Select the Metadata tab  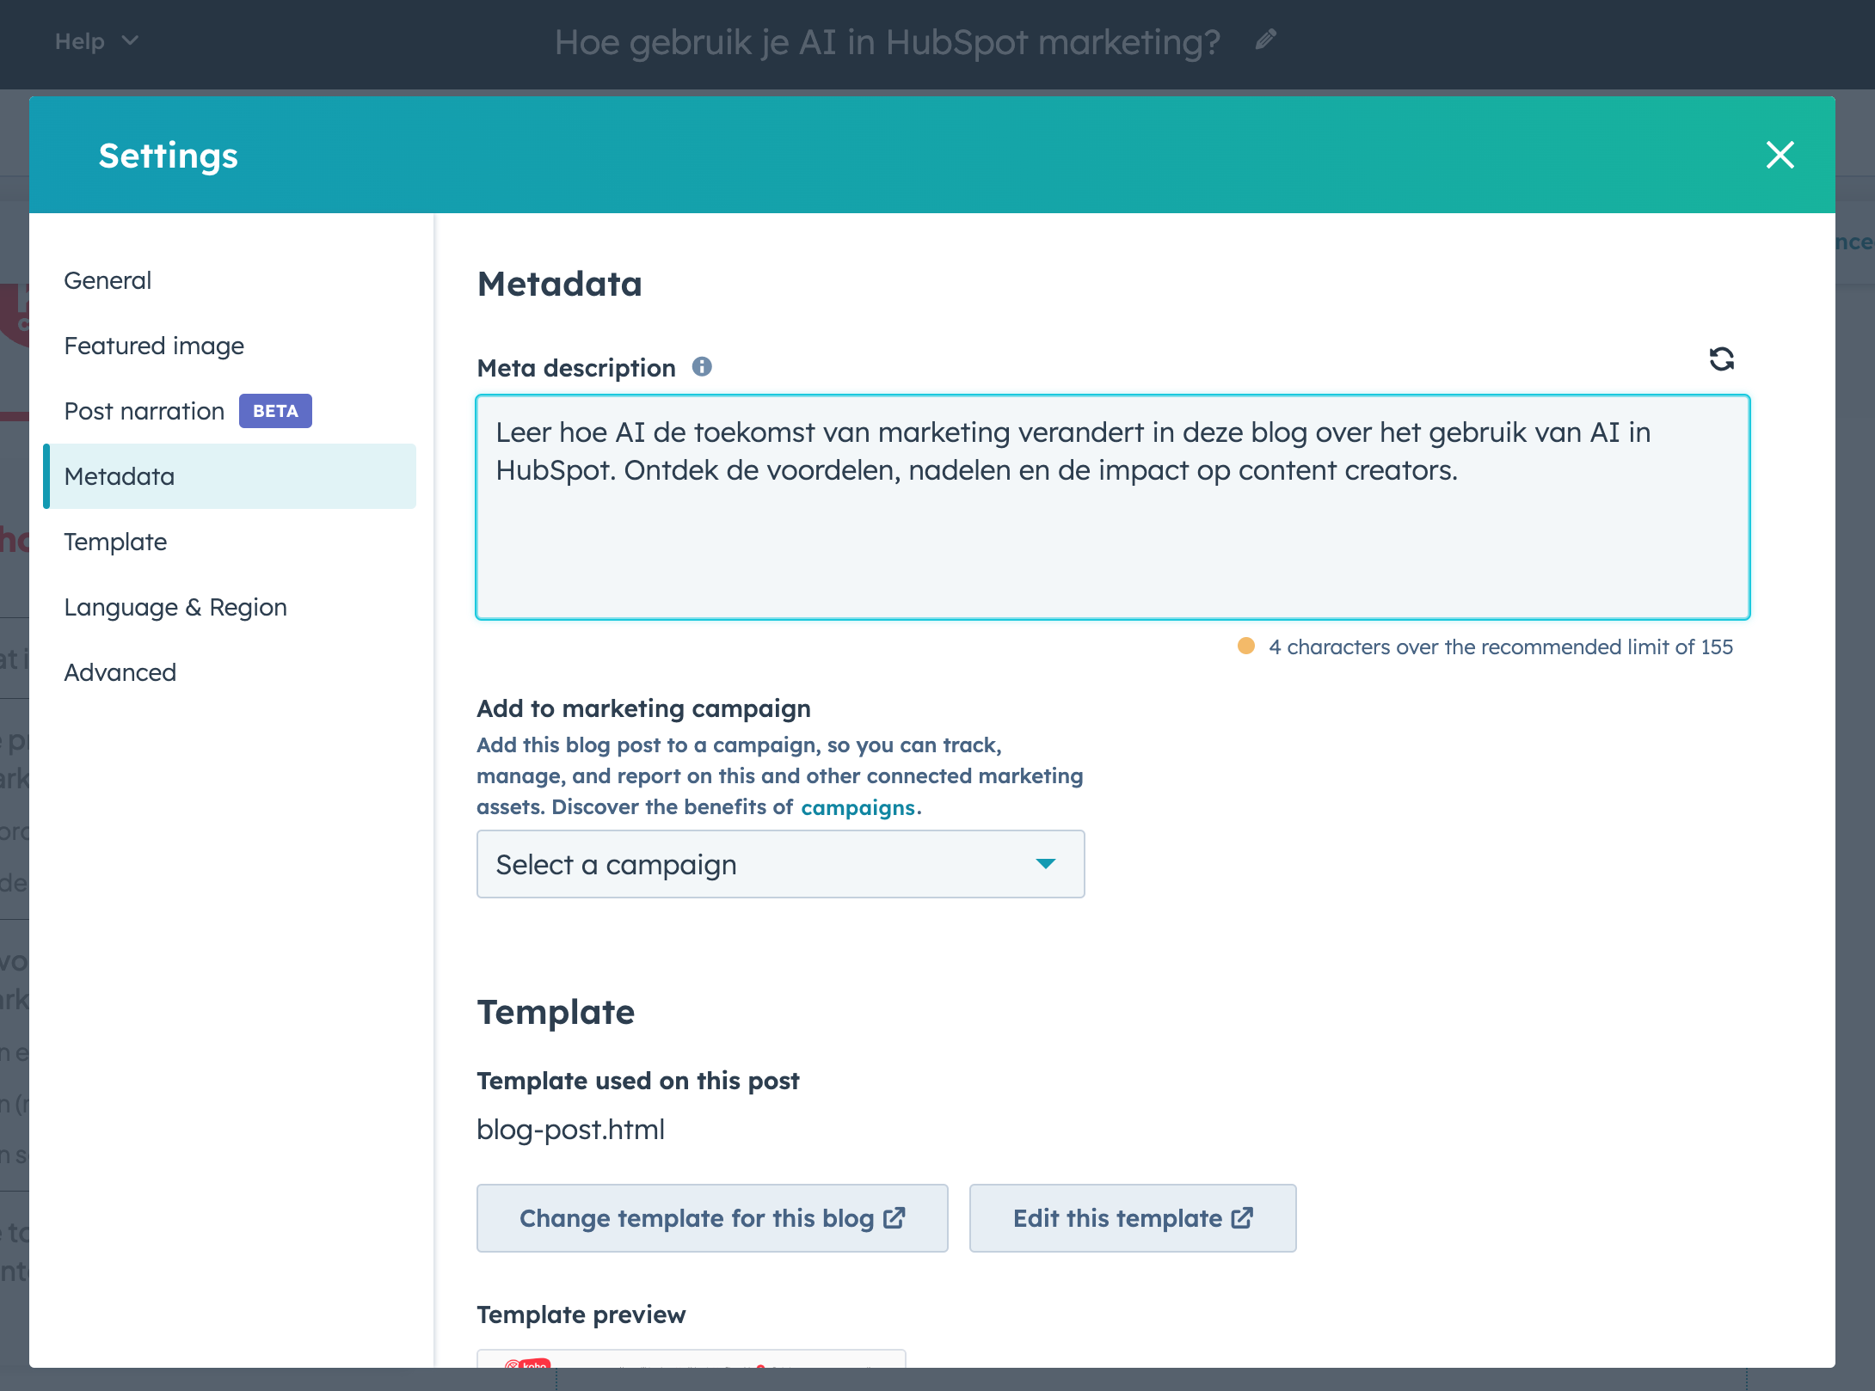click(231, 476)
